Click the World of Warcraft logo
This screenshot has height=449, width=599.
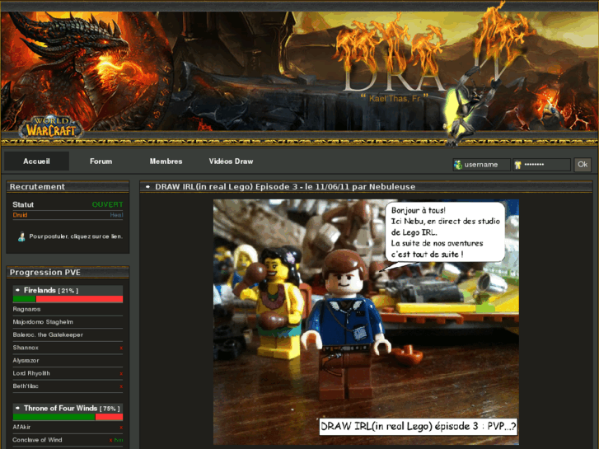point(51,128)
